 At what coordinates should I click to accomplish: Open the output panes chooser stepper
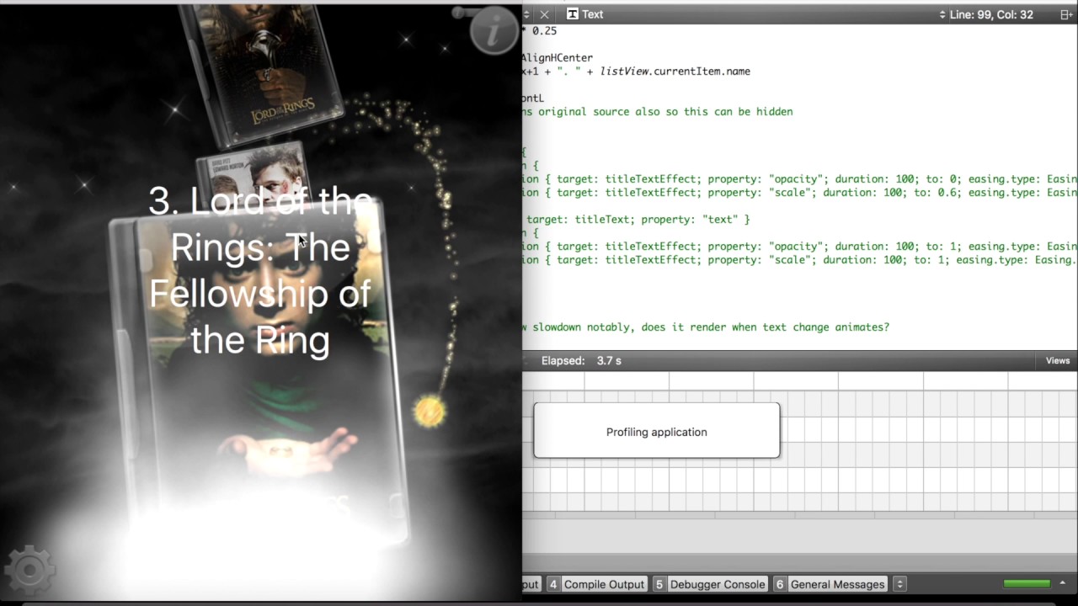tap(899, 584)
